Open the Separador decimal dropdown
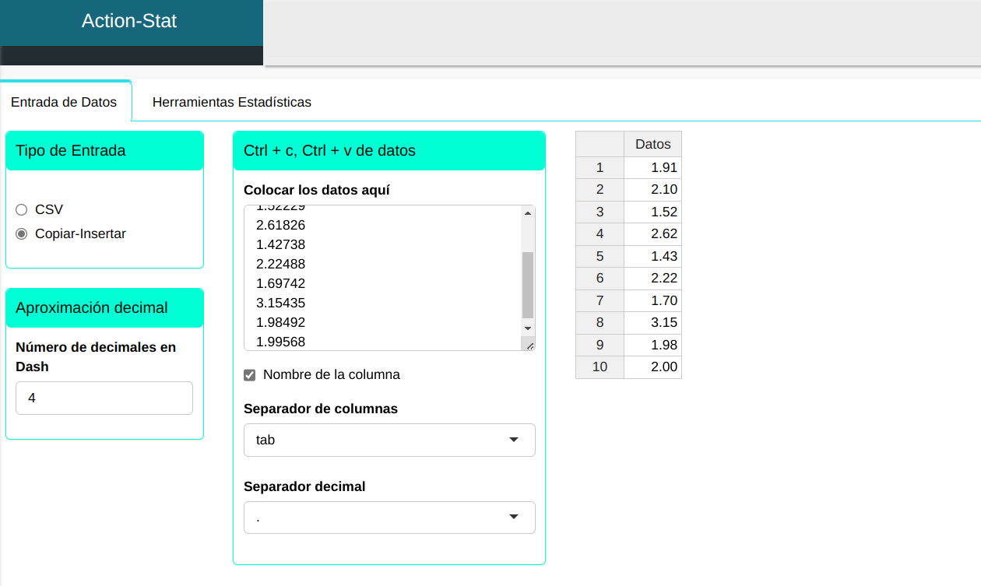 [389, 518]
